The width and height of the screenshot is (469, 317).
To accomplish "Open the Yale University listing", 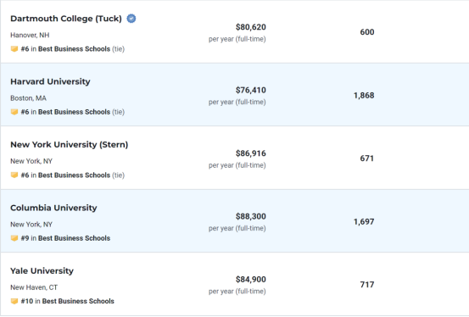I will point(42,271).
